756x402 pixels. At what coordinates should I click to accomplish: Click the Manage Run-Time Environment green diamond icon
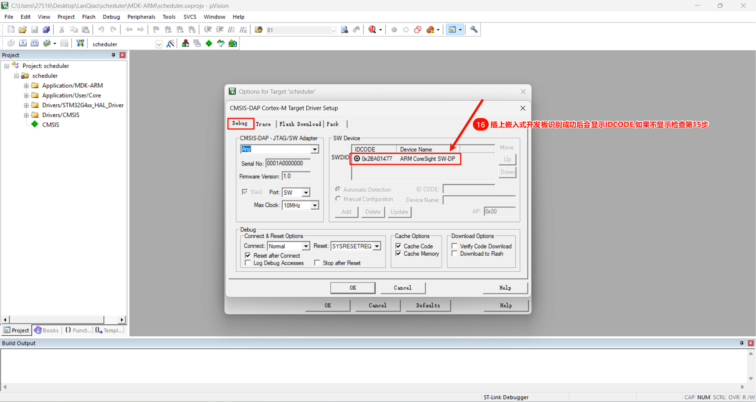[x=209, y=44]
